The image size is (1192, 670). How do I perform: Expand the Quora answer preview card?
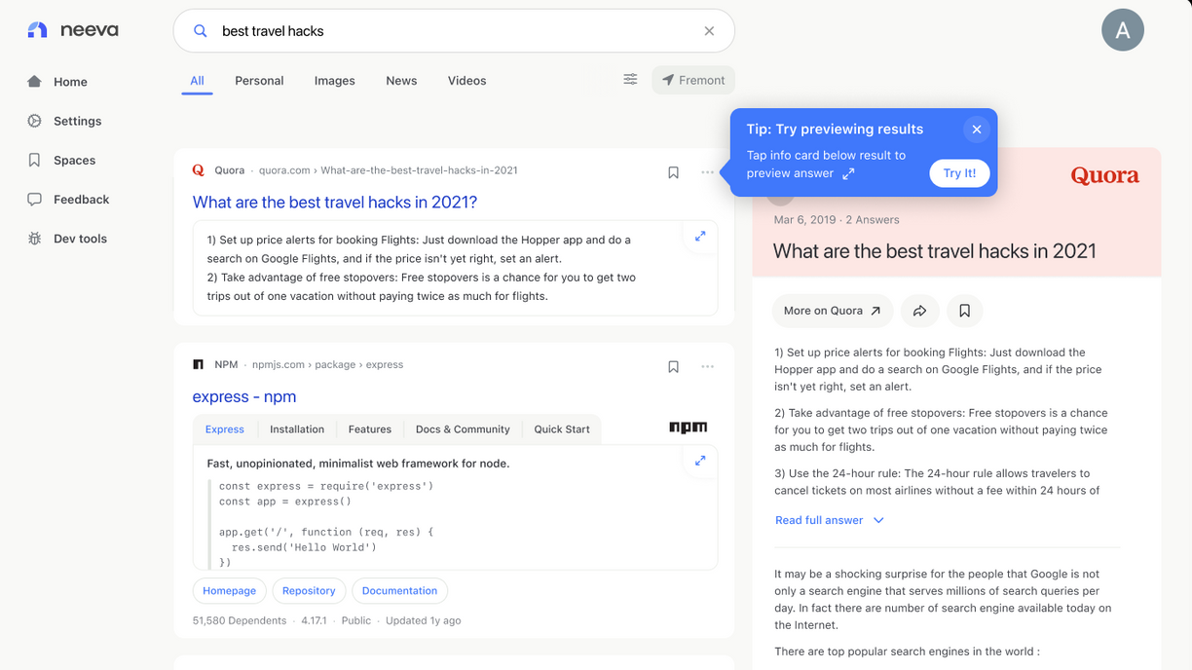click(700, 237)
